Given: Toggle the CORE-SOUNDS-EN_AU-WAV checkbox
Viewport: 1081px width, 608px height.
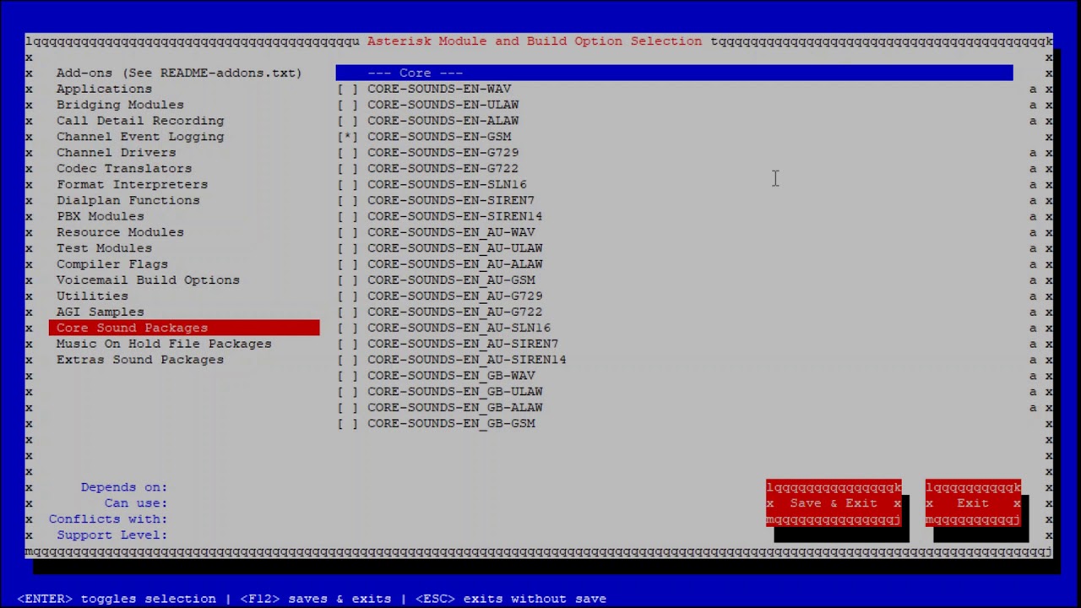Looking at the screenshot, I should [x=347, y=232].
